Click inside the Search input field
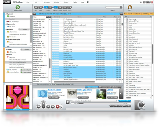The width and height of the screenshot is (168, 128). [x=113, y=7]
